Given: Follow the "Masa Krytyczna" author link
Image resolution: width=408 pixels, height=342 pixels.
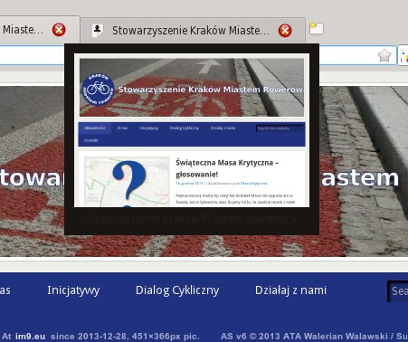Looking at the screenshot, I should [x=253, y=184].
